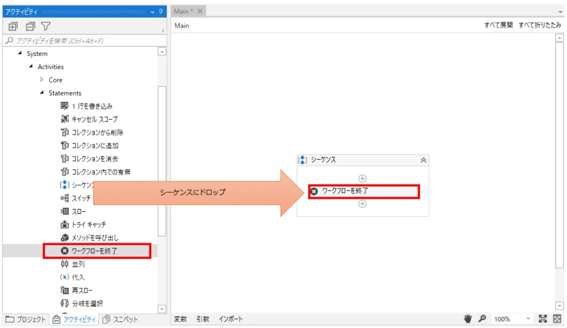
Task: Click the overview navigator icon at bottom right
Action: pyautogui.click(x=556, y=319)
